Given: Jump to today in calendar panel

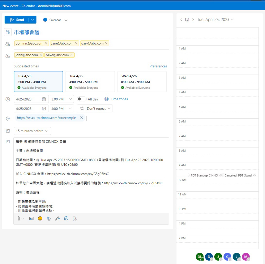Looking at the screenshot, I should coord(187,20).
